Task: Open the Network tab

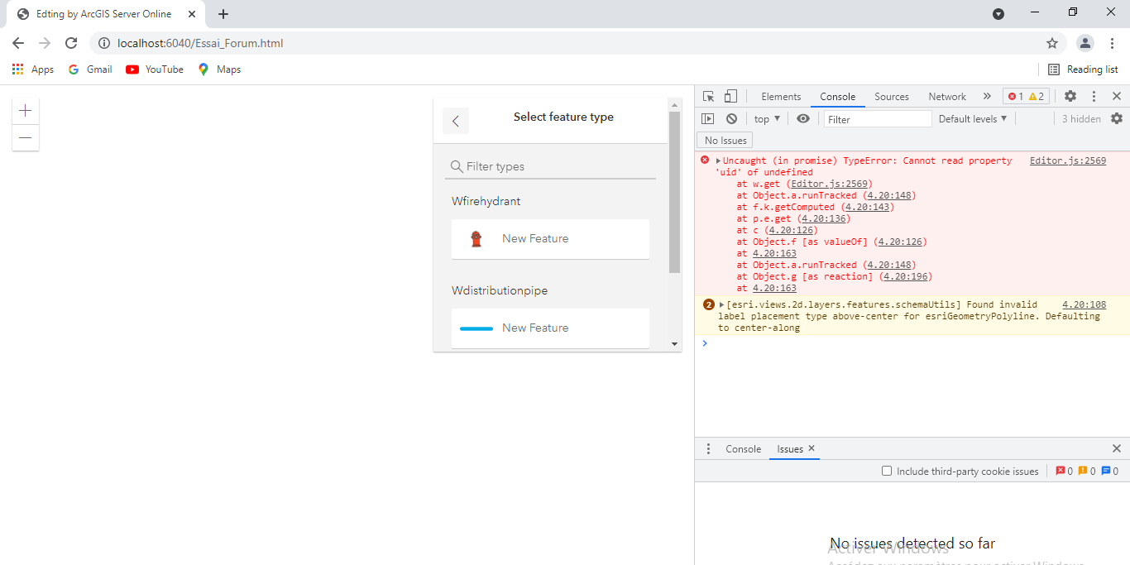Action: (x=947, y=97)
